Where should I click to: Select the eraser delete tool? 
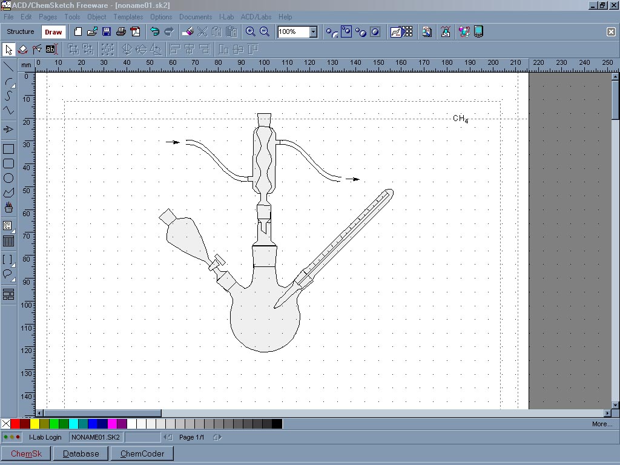[188, 31]
